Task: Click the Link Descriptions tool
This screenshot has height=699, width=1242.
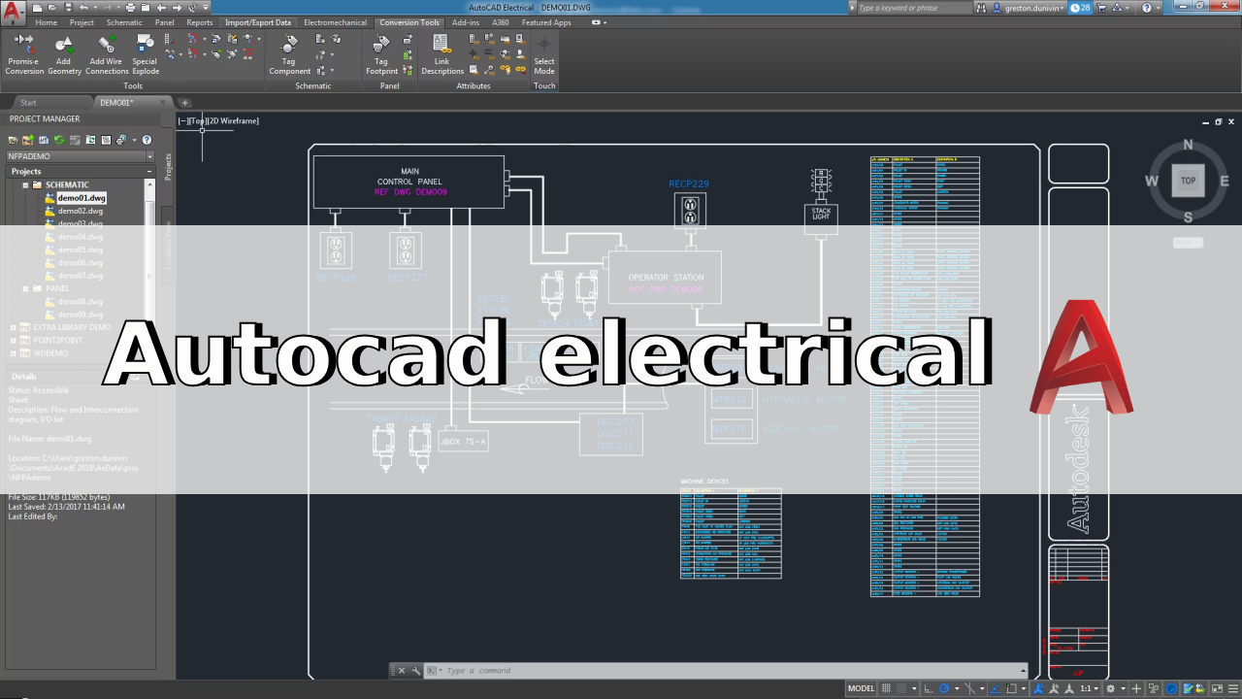Action: click(442, 54)
